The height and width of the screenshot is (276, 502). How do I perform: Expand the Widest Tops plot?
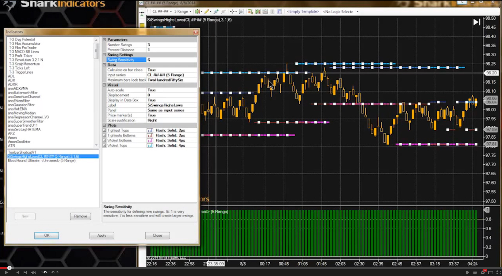104,145
